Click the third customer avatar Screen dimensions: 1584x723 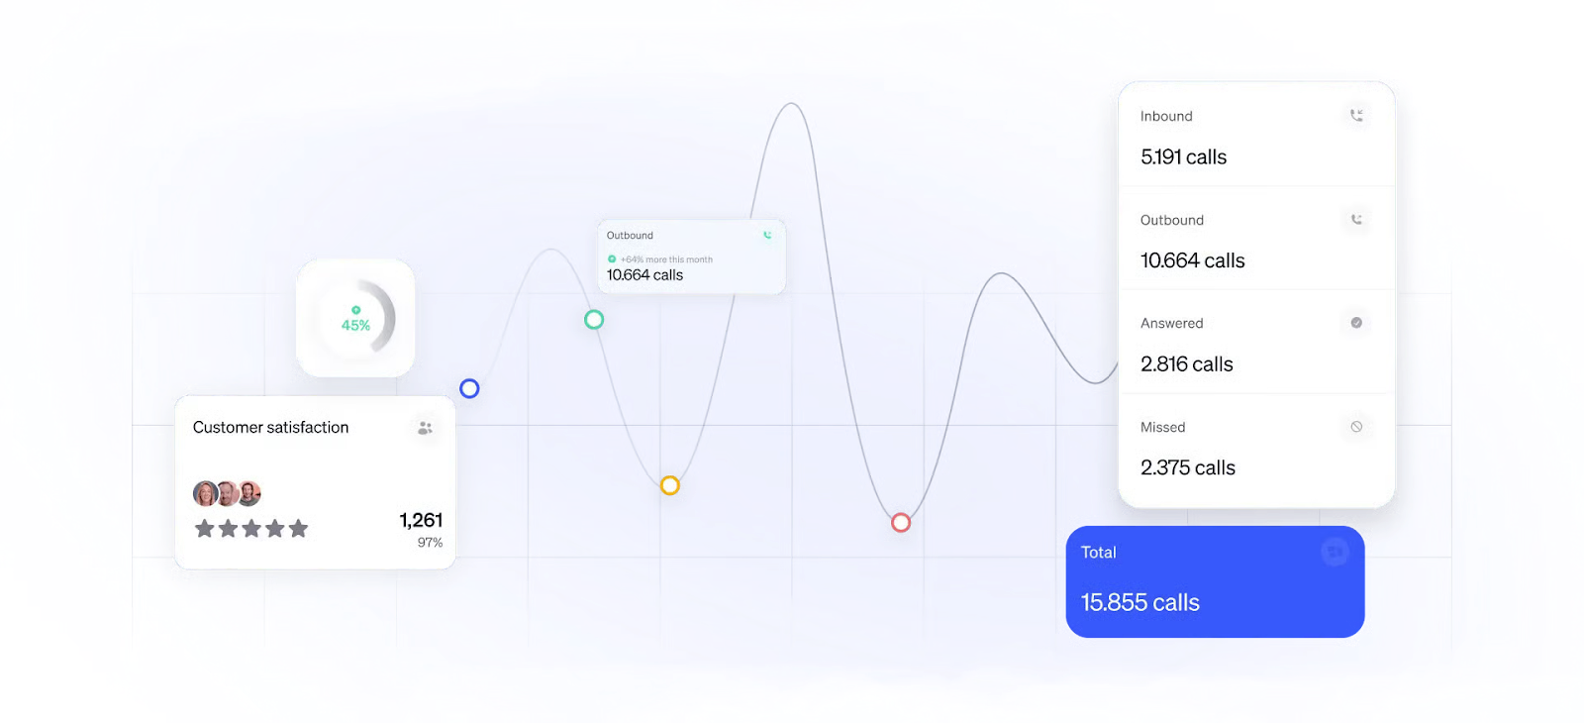pos(250,492)
